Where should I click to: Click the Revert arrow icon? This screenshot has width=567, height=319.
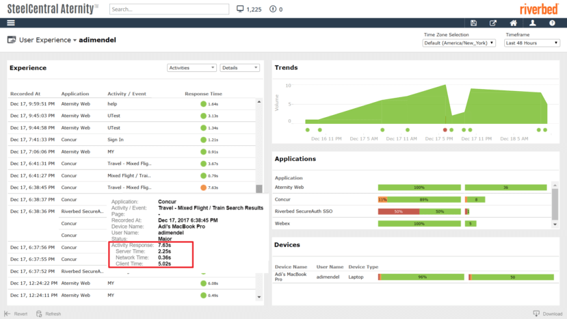(8, 314)
